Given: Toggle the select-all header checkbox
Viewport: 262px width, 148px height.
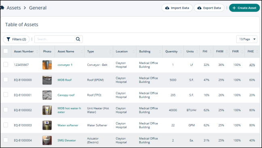Looking at the screenshot, I should pyautogui.click(x=6, y=51).
